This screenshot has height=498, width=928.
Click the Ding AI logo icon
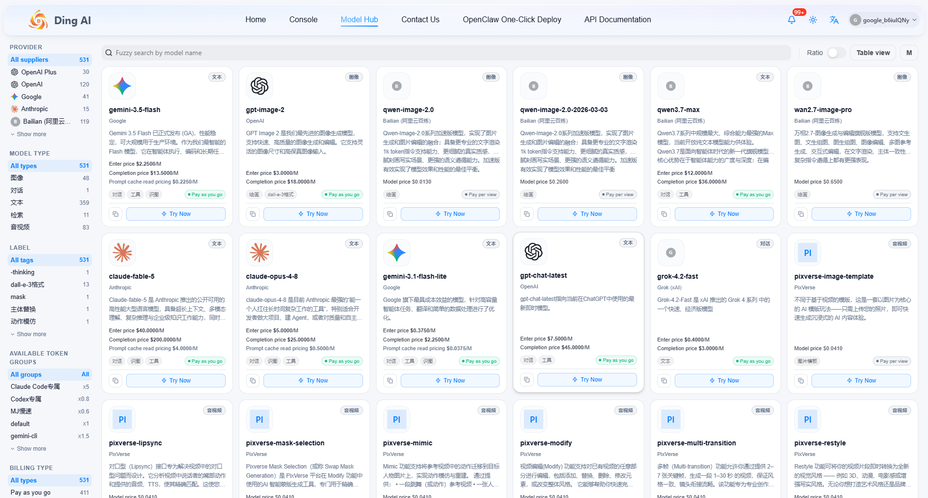[38, 20]
